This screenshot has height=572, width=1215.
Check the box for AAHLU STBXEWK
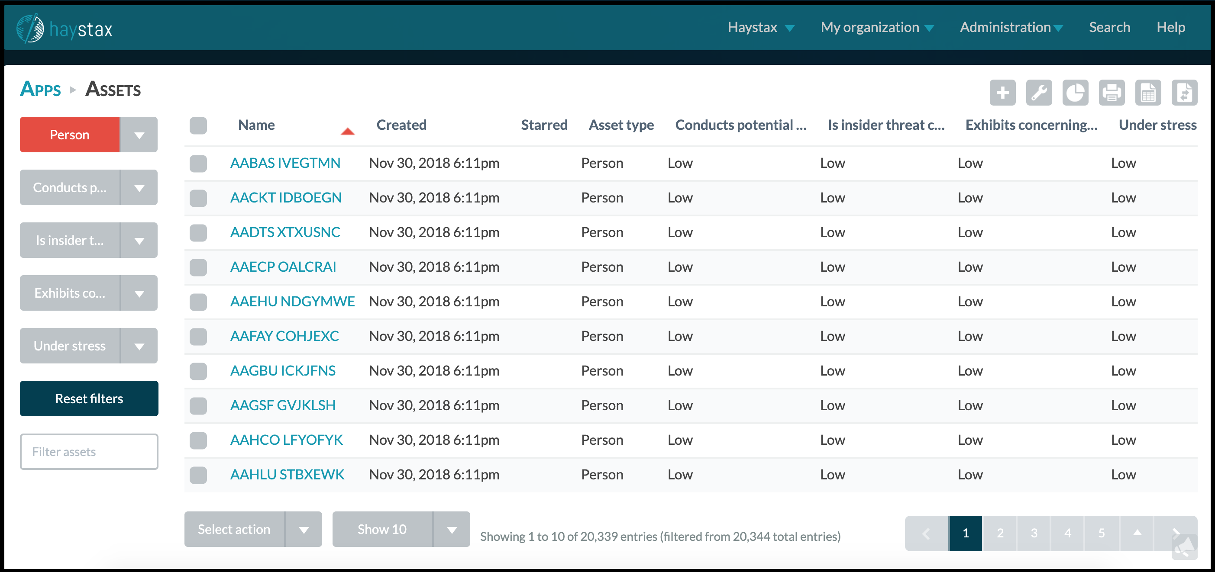[198, 475]
